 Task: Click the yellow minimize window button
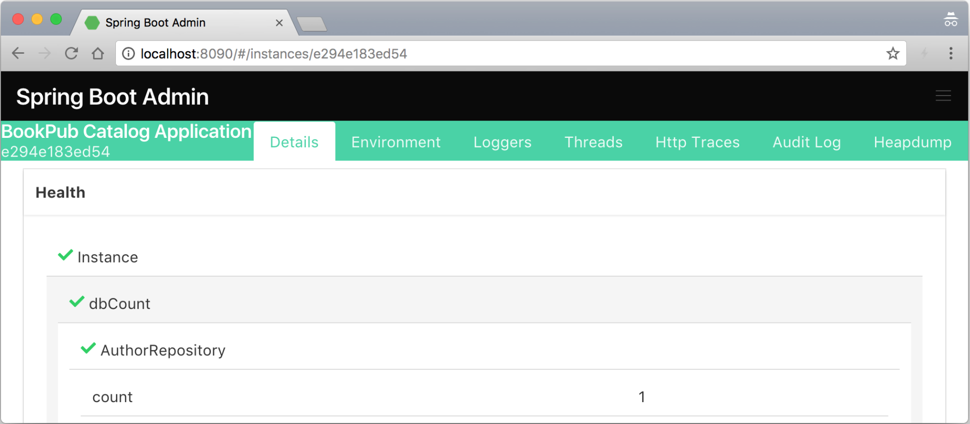tap(37, 19)
